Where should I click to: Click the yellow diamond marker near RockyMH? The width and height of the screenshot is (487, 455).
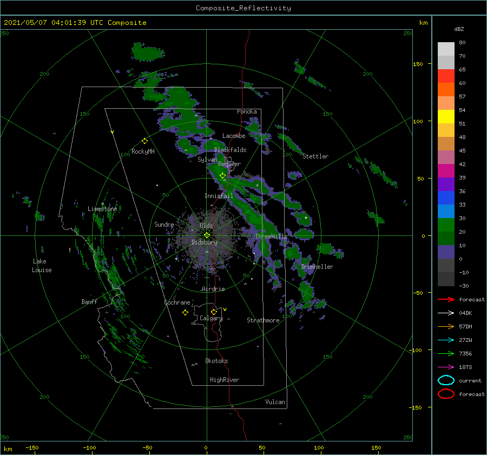click(144, 141)
